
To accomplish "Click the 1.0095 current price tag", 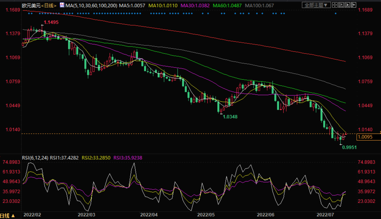I will [x=365, y=137].
